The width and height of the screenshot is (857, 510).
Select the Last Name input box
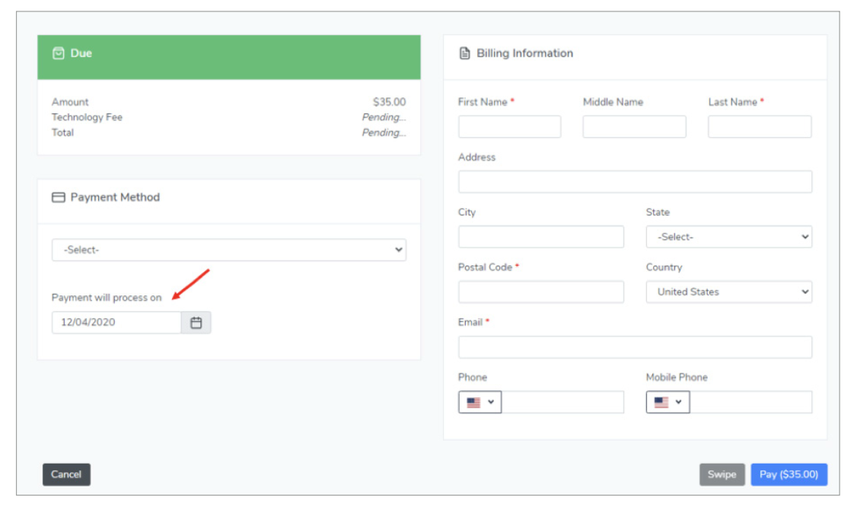(x=759, y=126)
